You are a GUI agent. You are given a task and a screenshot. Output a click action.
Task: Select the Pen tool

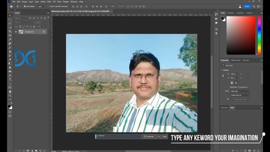10,76
